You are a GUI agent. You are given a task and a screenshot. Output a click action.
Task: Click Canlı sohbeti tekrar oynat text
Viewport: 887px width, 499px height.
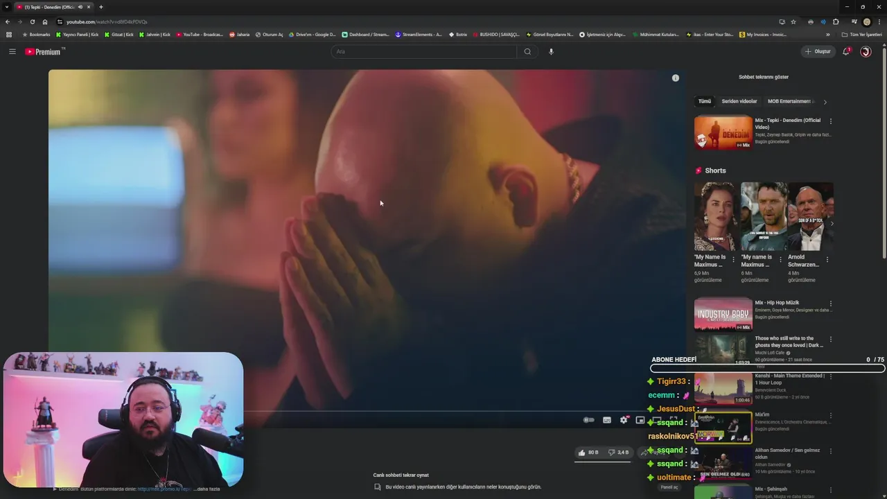[x=401, y=475]
